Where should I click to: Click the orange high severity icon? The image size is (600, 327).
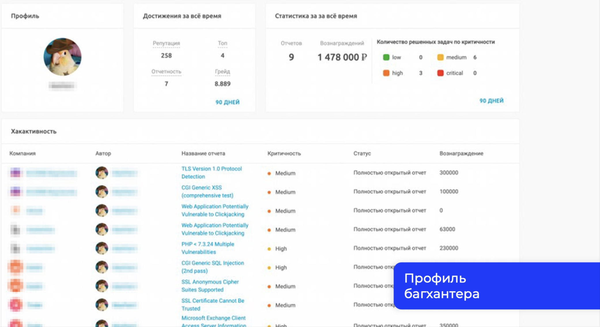click(x=386, y=73)
